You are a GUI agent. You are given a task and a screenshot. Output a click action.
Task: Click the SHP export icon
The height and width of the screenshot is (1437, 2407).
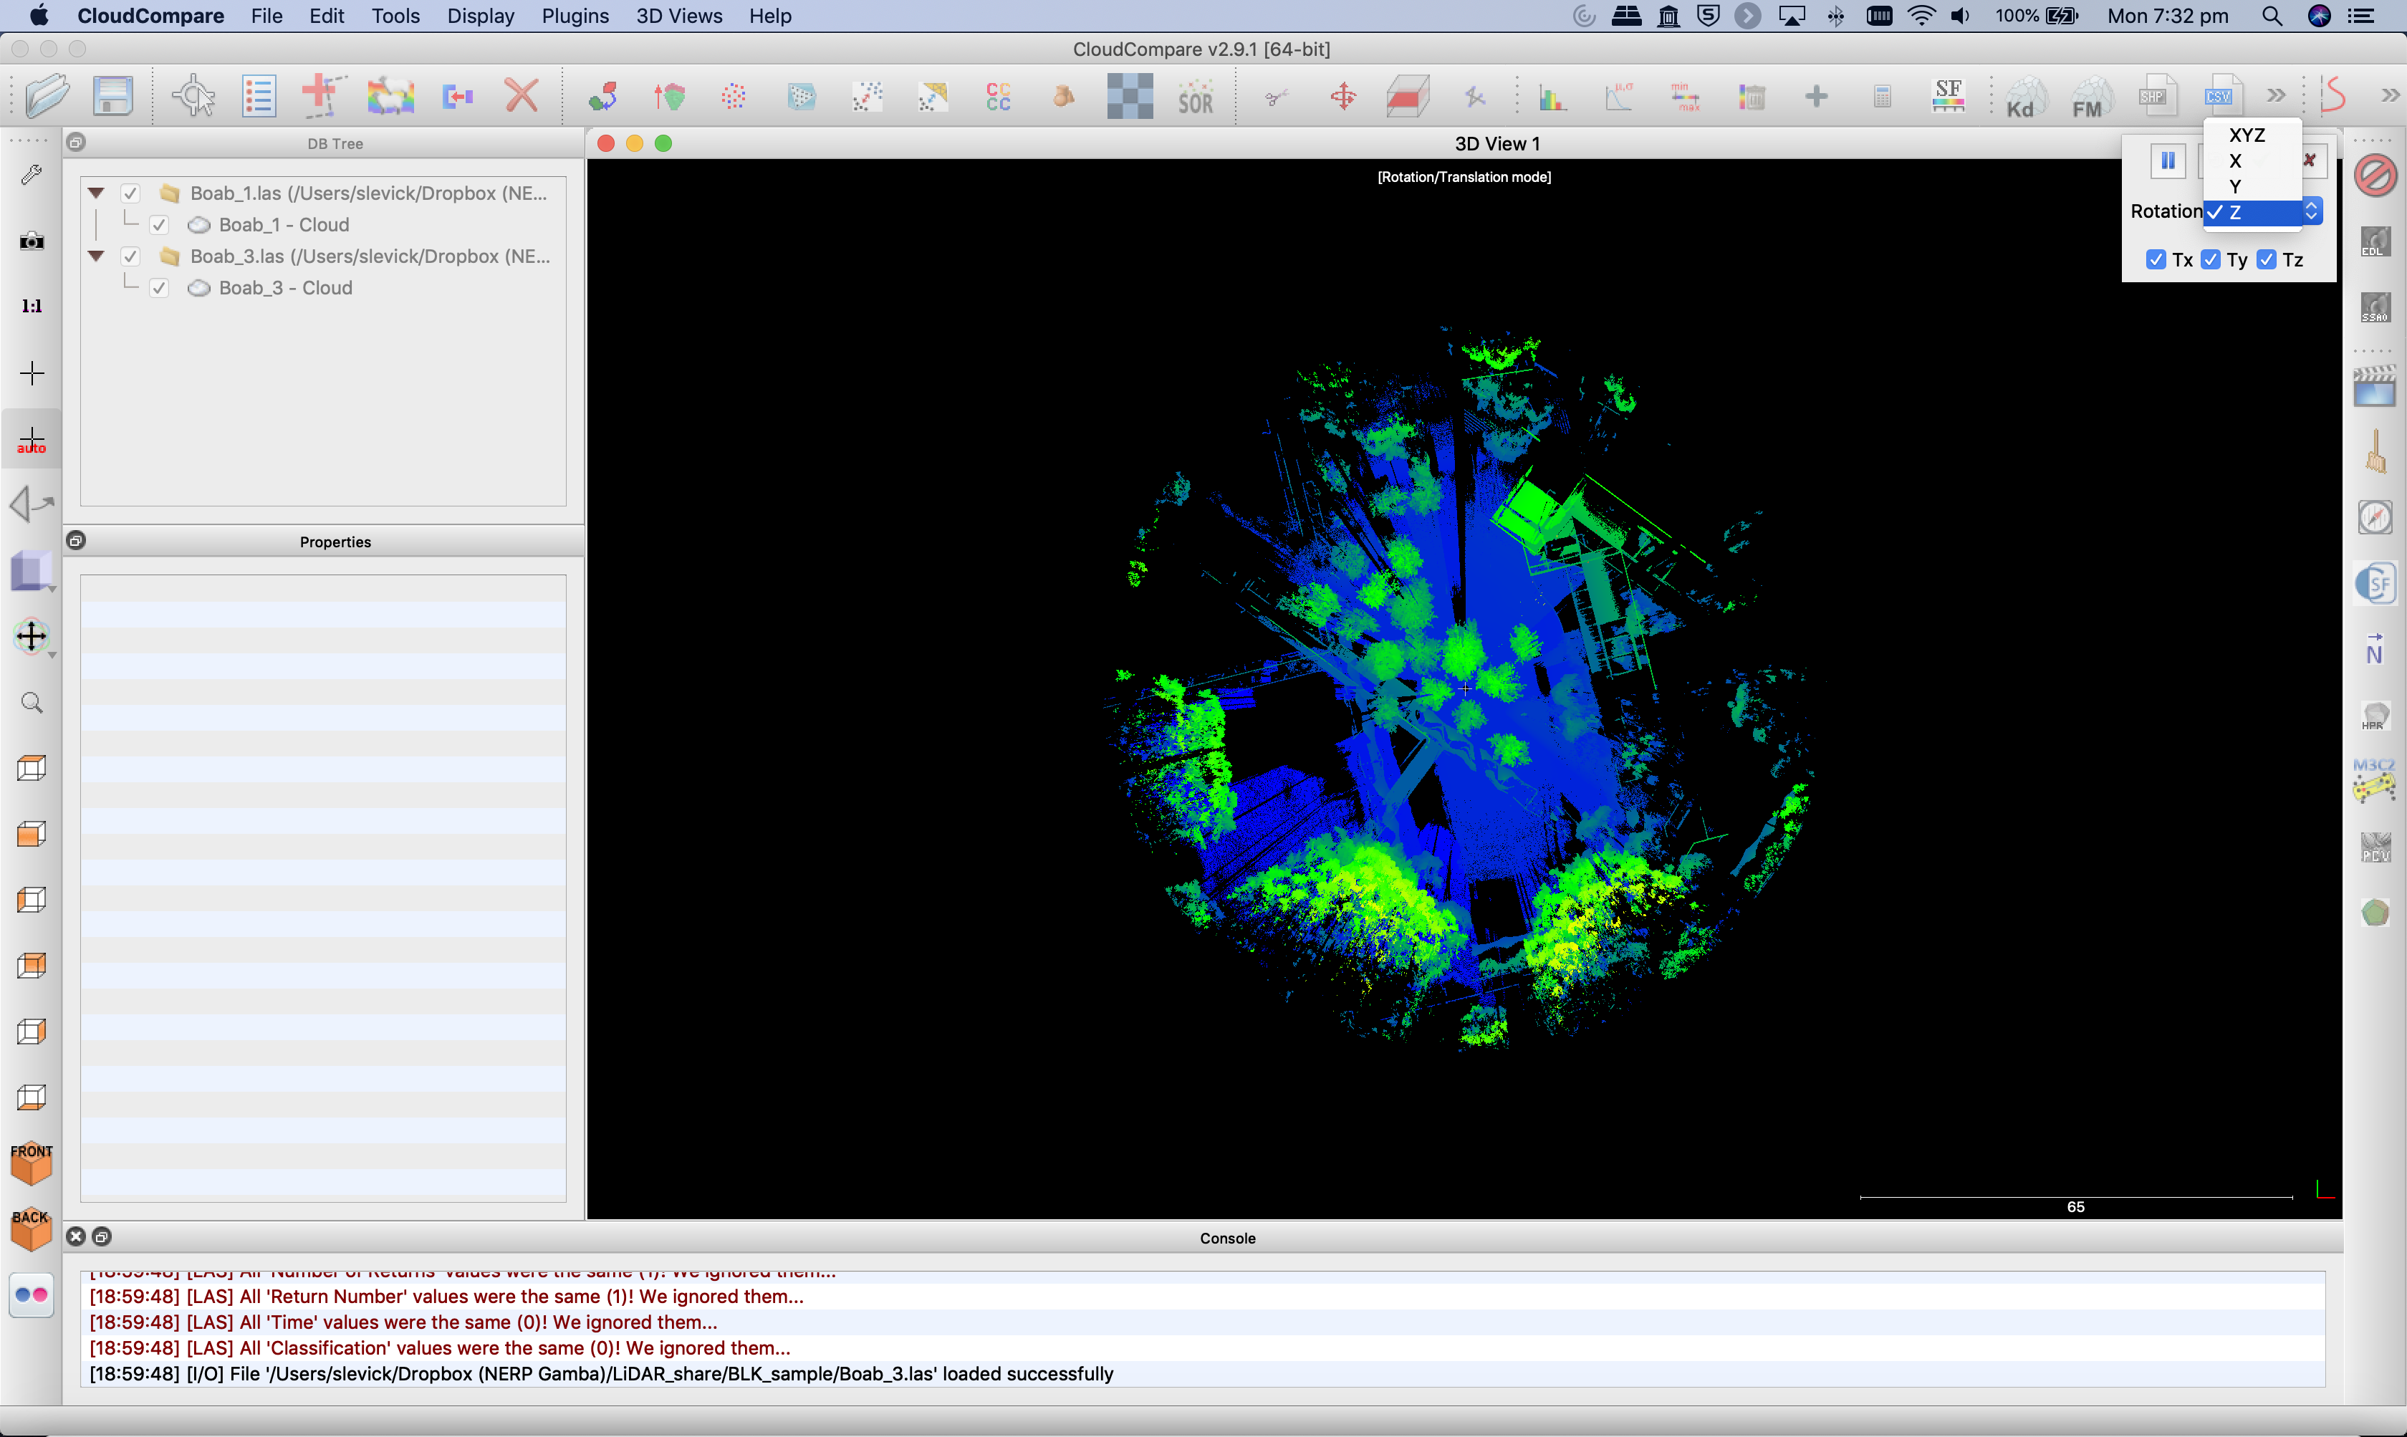tap(2156, 96)
